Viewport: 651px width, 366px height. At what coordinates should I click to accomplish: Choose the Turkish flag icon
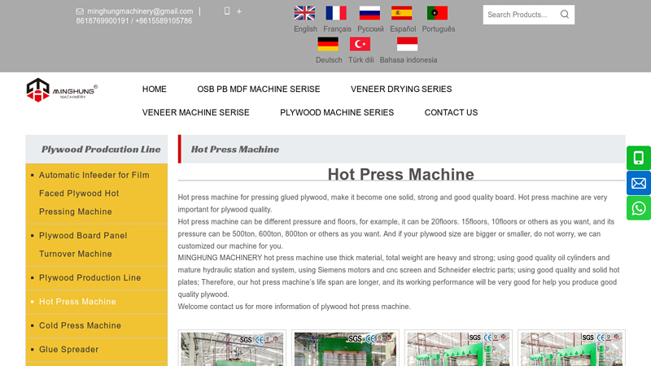(360, 44)
